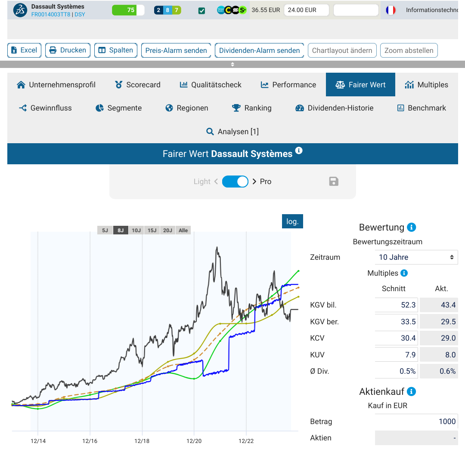Select the Fairer Wert tab

(360, 85)
